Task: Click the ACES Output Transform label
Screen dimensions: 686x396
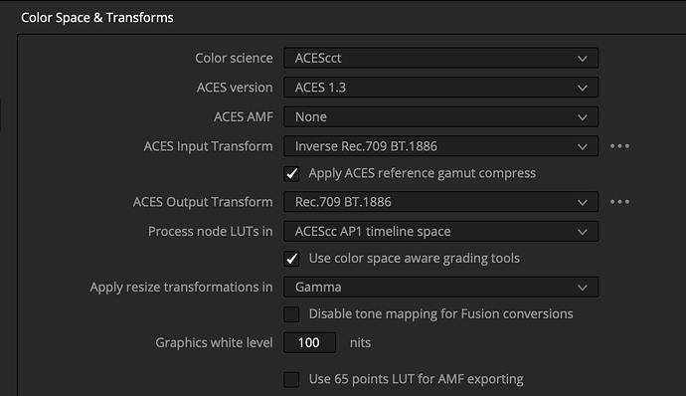Action: [203, 202]
